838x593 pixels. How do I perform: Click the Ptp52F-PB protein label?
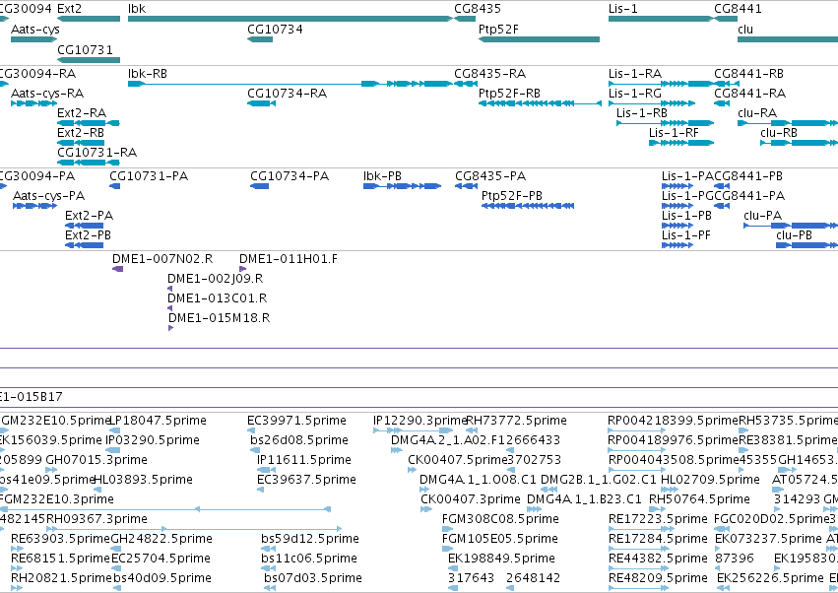(x=511, y=196)
